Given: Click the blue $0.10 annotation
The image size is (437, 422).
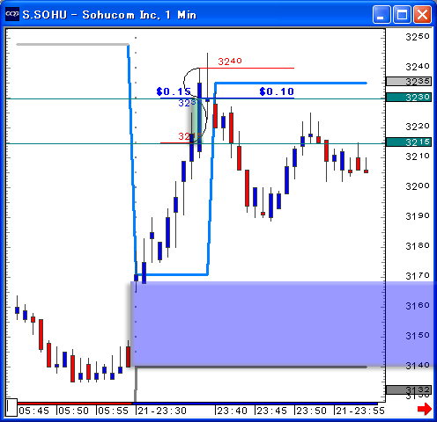Looking at the screenshot, I should coord(277,91).
